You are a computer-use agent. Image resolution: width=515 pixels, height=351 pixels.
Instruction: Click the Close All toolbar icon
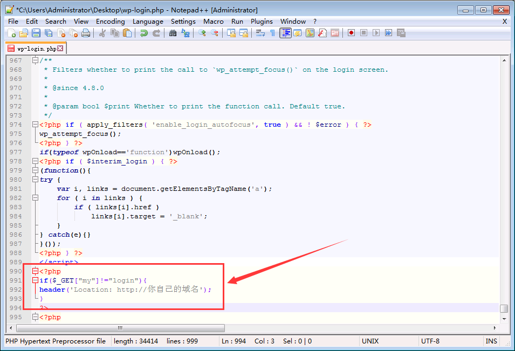click(73, 33)
